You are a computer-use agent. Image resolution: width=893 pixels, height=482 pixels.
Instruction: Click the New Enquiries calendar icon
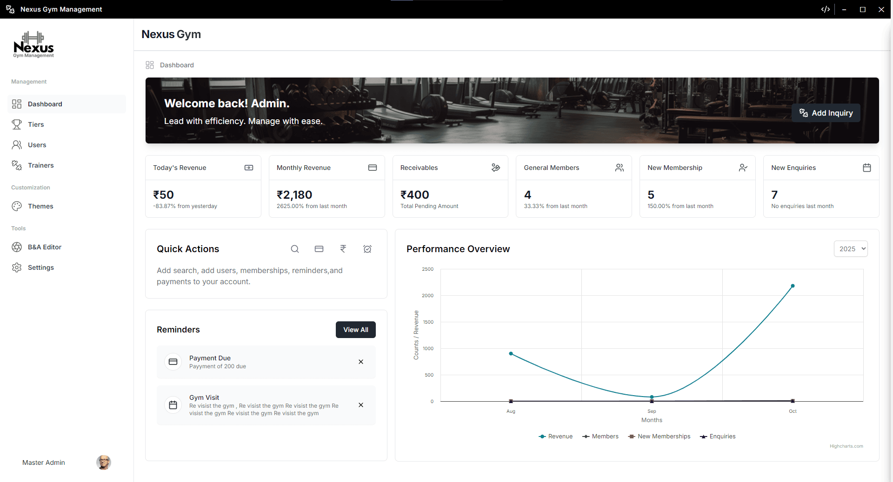867,168
